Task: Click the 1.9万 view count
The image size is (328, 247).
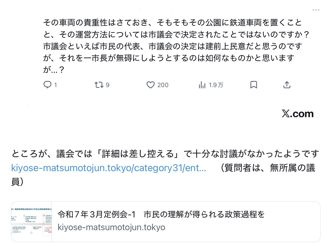Action: tap(216, 85)
